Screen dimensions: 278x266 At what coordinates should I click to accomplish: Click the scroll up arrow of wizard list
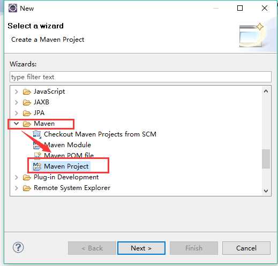(x=266, y=92)
